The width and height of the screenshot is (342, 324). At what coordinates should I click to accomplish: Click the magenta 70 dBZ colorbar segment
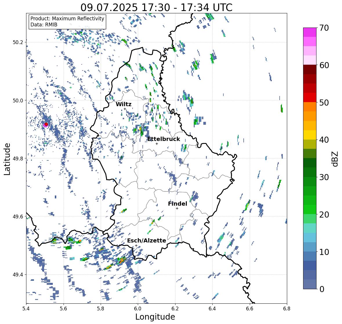(310, 32)
